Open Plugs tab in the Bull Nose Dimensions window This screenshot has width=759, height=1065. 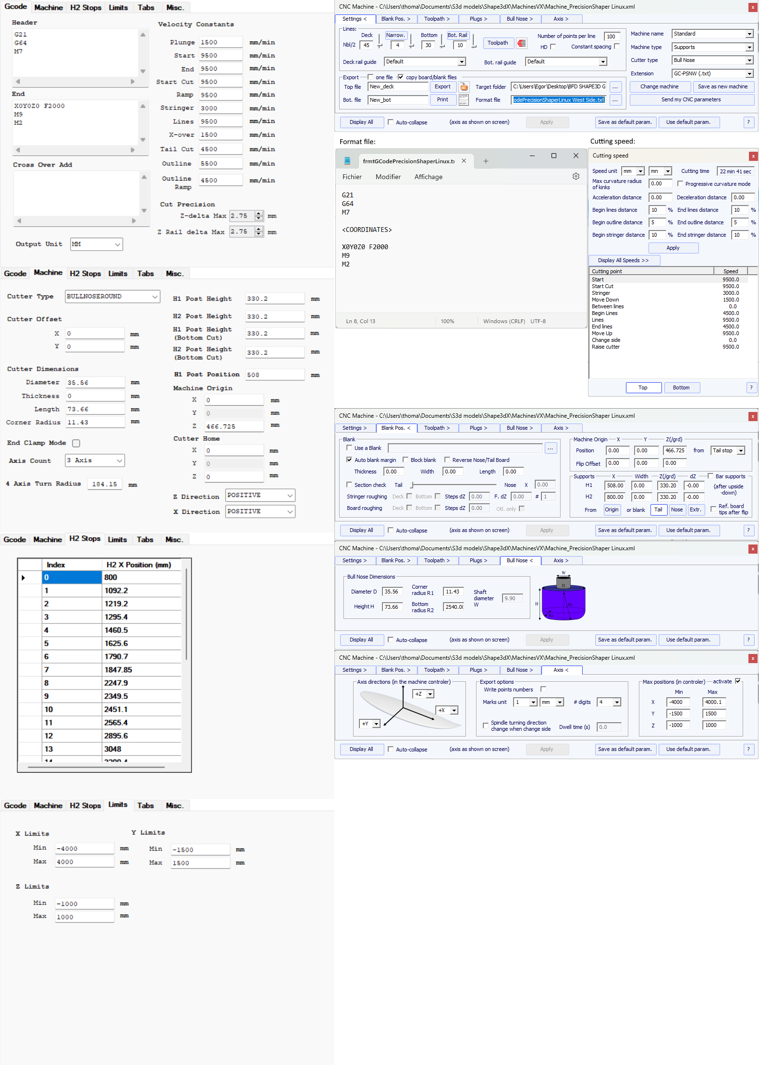click(478, 560)
